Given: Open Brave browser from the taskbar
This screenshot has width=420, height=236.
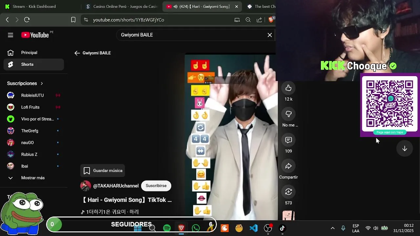Looking at the screenshot, I should tap(181, 228).
